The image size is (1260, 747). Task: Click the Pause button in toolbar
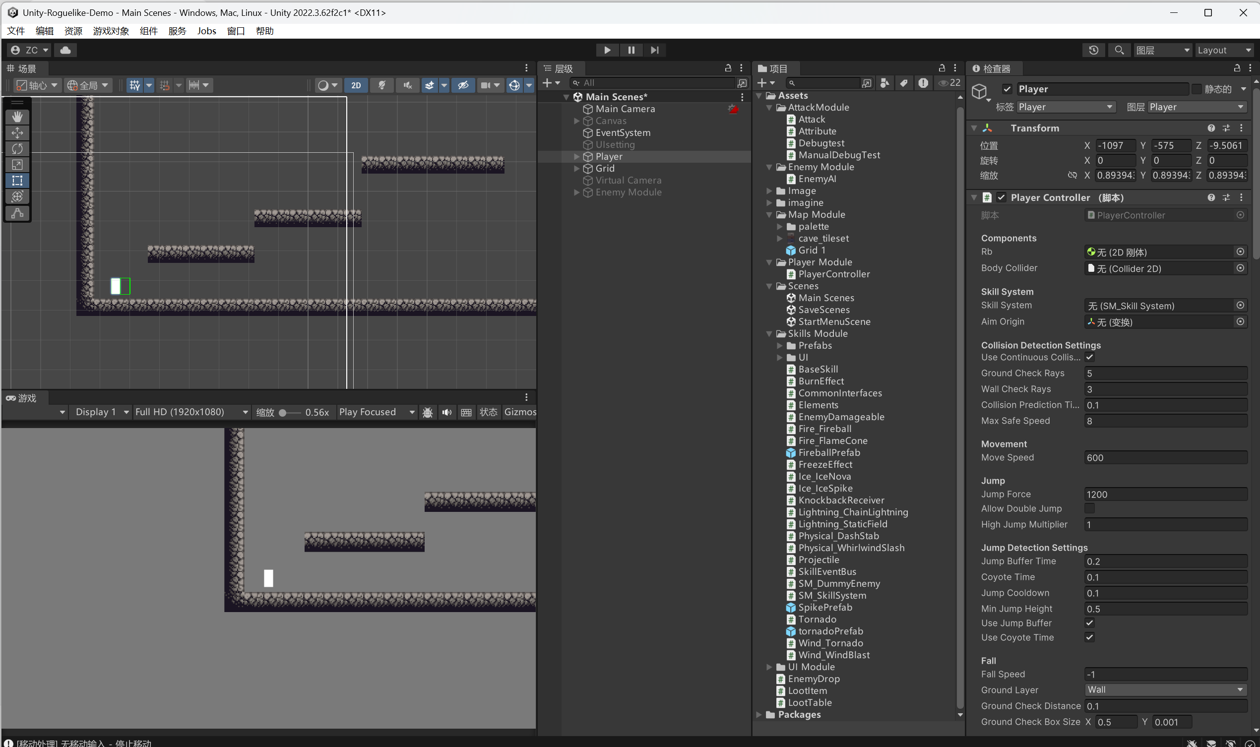(631, 50)
